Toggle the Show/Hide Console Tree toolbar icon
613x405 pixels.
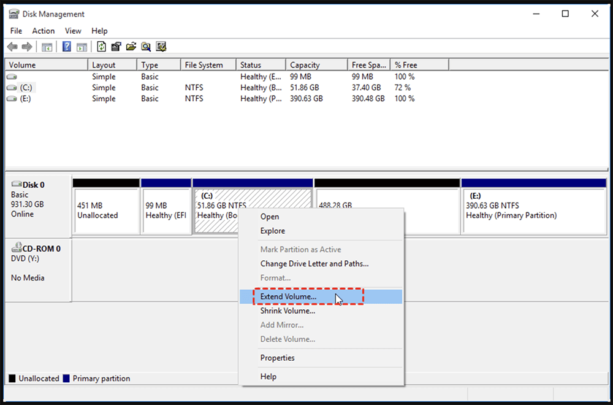[47, 46]
